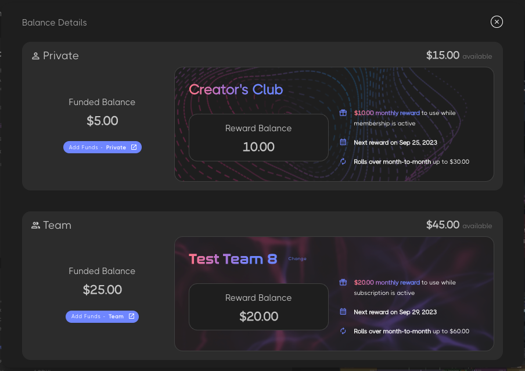
Task: Select the $10.00 monthly reward link
Action: 387,113
